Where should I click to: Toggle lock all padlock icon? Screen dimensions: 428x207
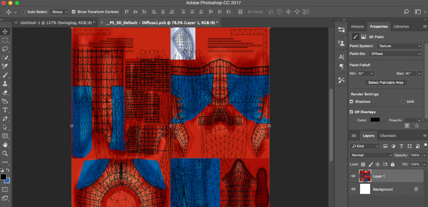pos(393,164)
